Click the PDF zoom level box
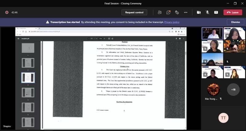This screenshot has width=246, height=131. point(100,39)
